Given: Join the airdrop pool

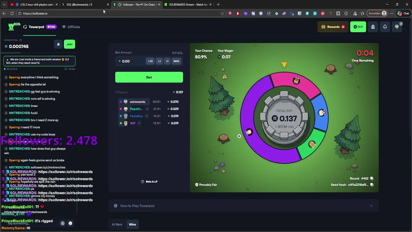Looking at the screenshot, I should [x=70, y=44].
